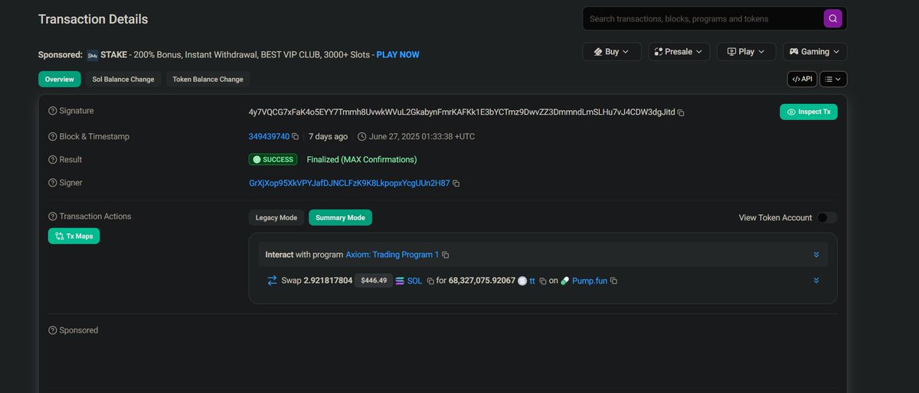Click the SOL token logo

(x=399, y=281)
